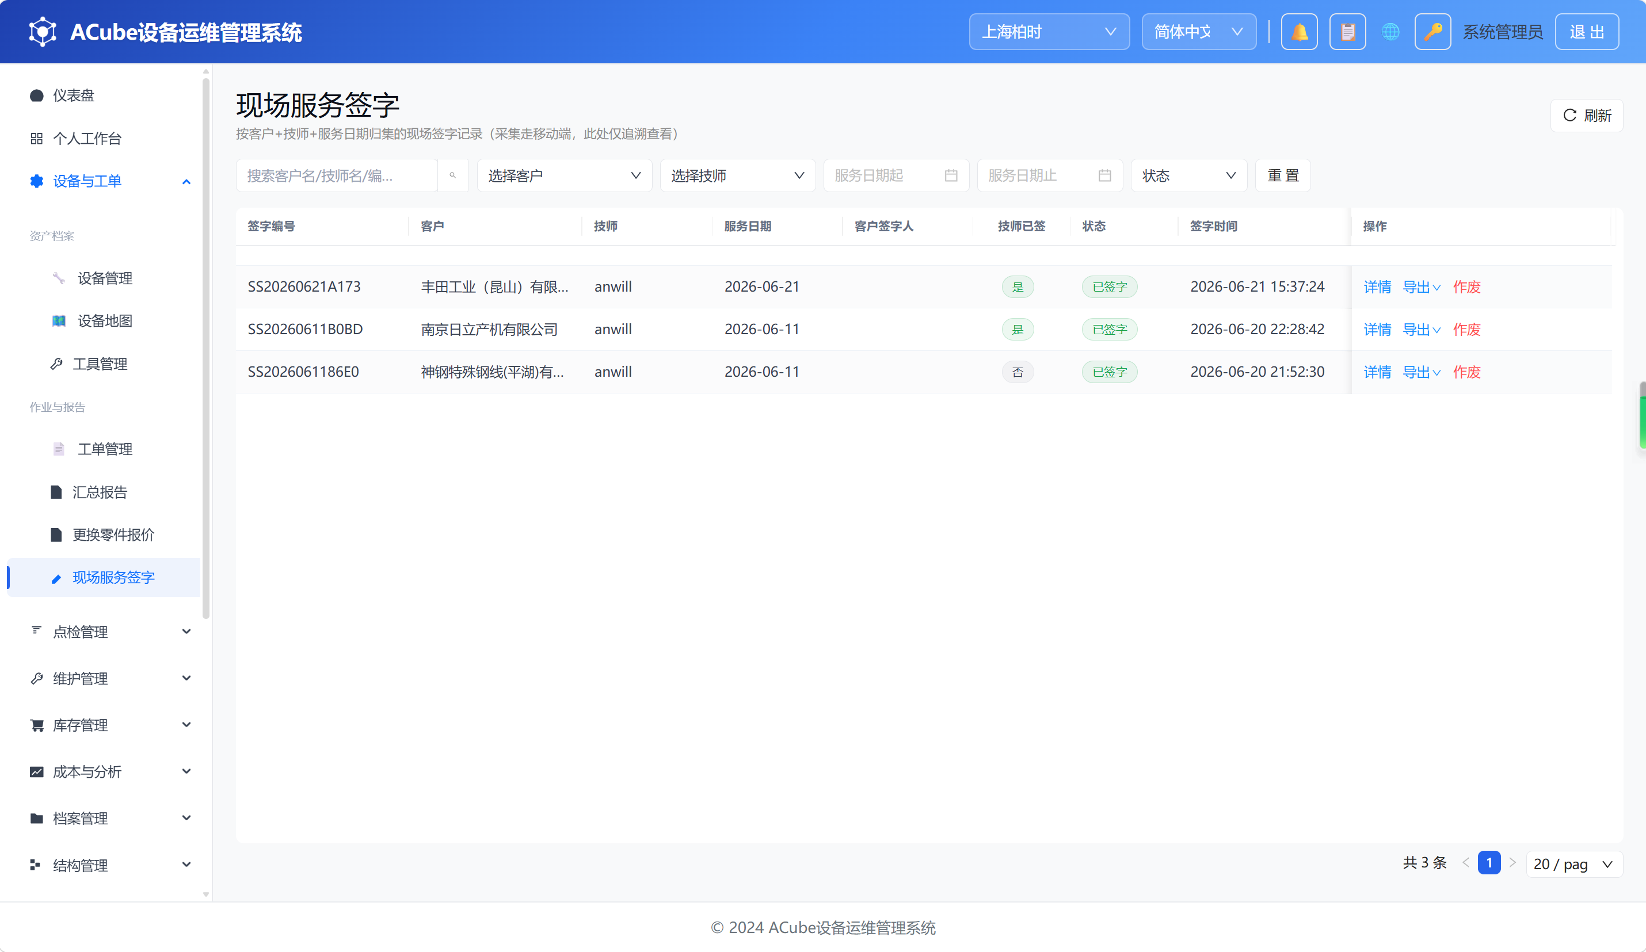Screen dimensions: 1646x952
Task: Click the 点检管理 list icon
Action: click(37, 631)
